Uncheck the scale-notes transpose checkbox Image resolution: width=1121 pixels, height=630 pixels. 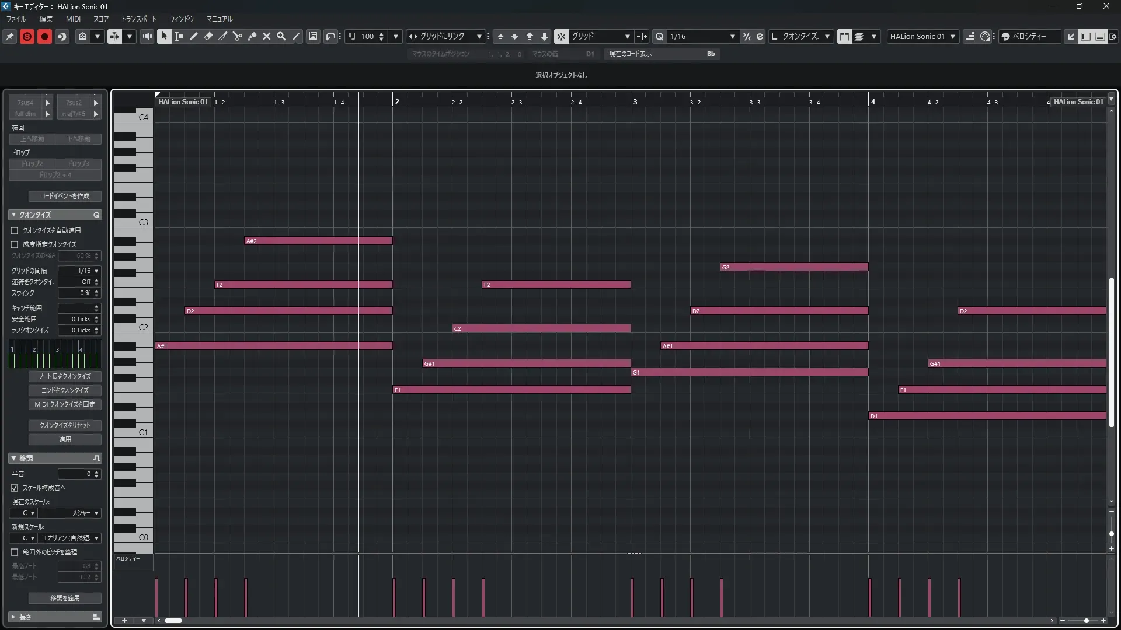(x=15, y=488)
